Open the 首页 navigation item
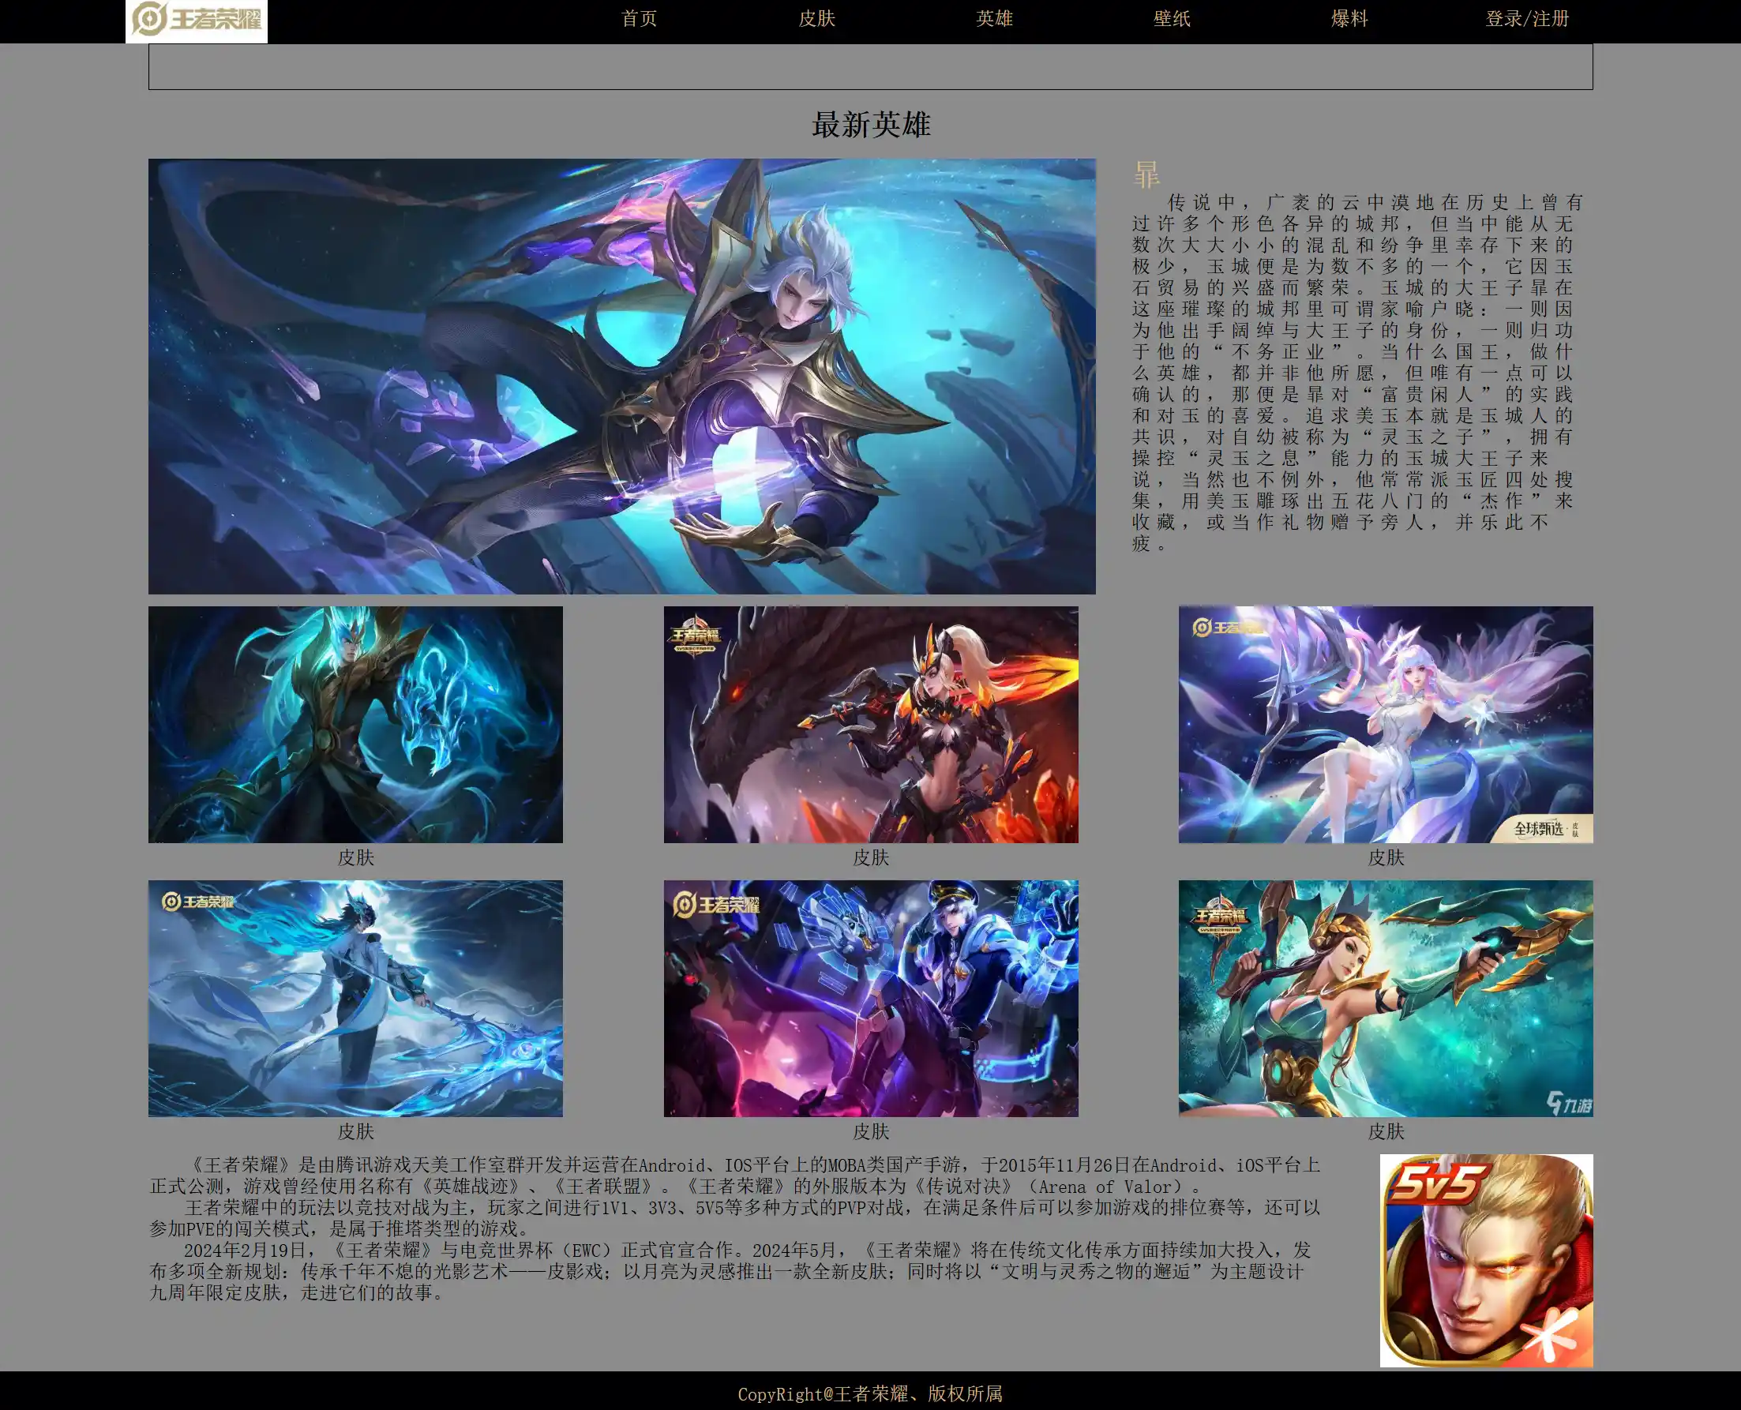1741x1410 pixels. coord(639,19)
